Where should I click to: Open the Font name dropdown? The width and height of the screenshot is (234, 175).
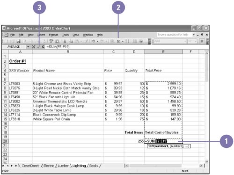point(185,41)
